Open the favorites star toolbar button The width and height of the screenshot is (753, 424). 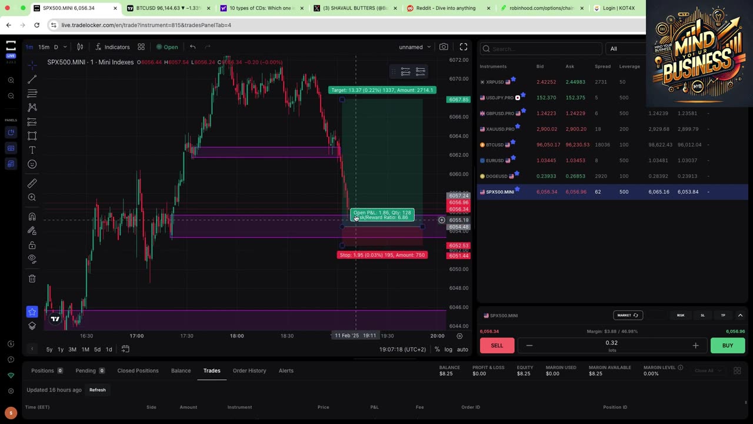point(32,312)
